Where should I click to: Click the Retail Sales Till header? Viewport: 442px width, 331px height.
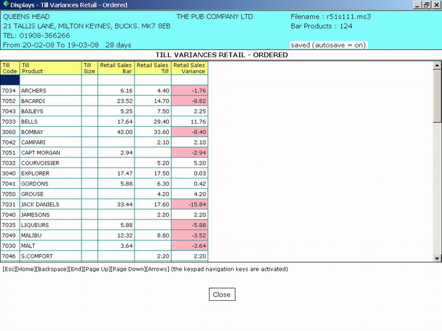point(152,68)
